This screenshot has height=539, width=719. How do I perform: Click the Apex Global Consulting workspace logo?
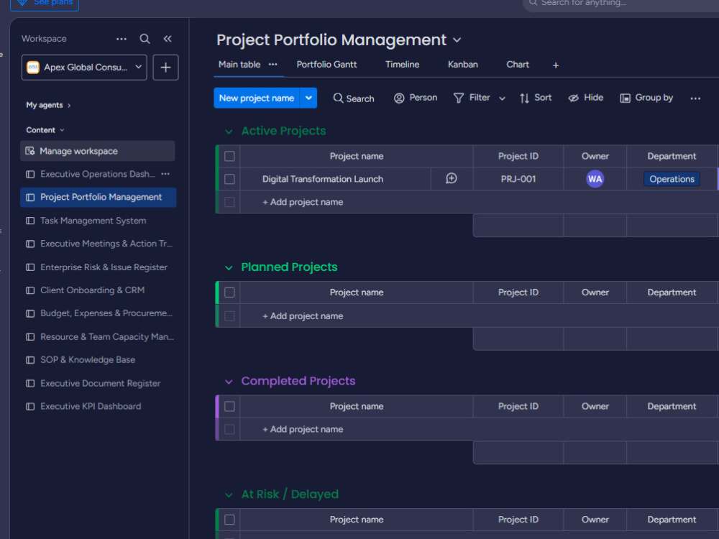(x=33, y=68)
